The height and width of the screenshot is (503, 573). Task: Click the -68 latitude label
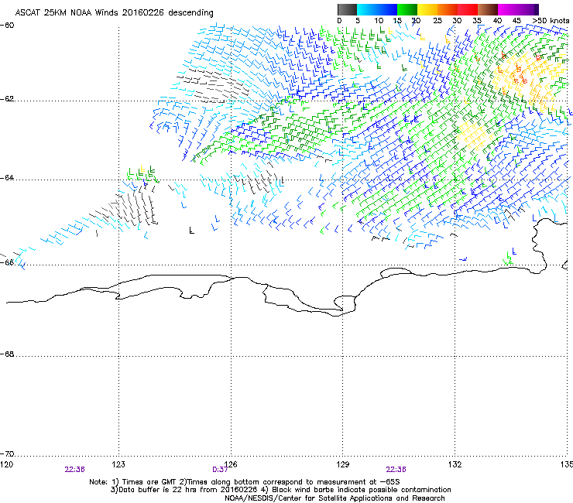point(7,354)
